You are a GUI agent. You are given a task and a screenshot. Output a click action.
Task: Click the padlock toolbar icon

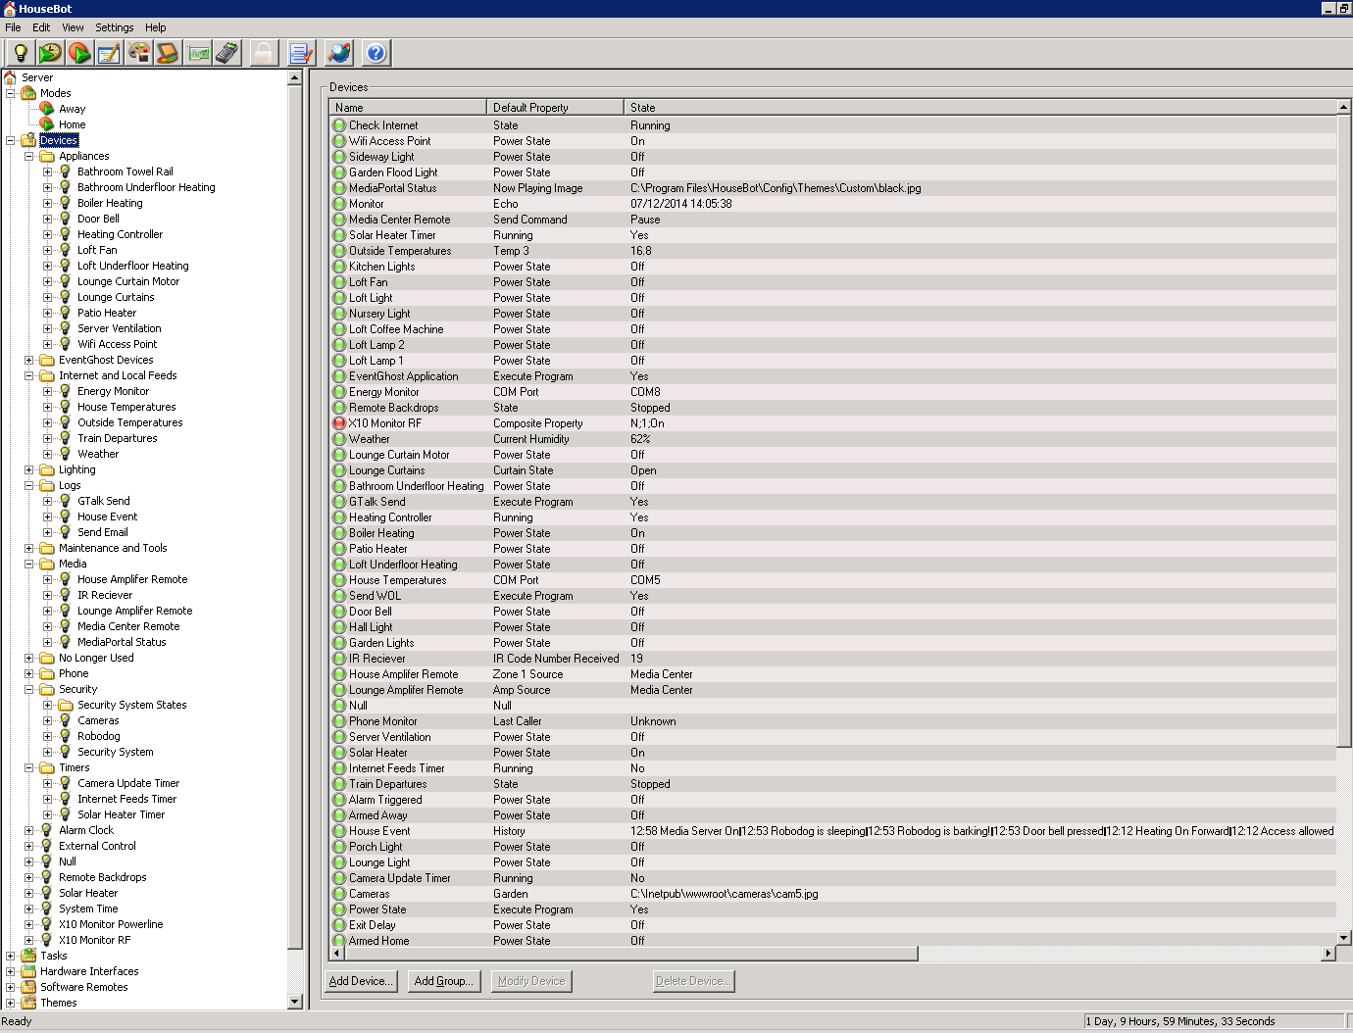tap(263, 53)
